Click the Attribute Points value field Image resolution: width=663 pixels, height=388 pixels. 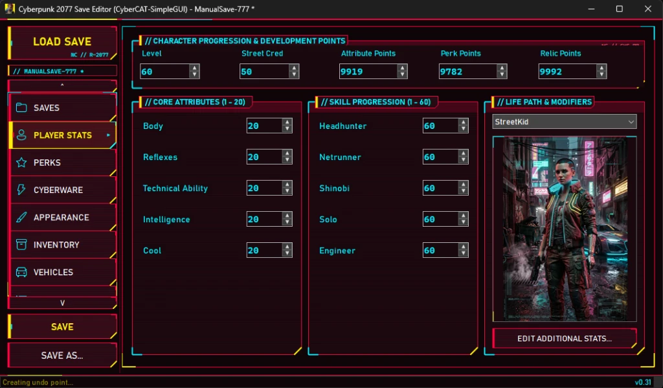point(368,71)
